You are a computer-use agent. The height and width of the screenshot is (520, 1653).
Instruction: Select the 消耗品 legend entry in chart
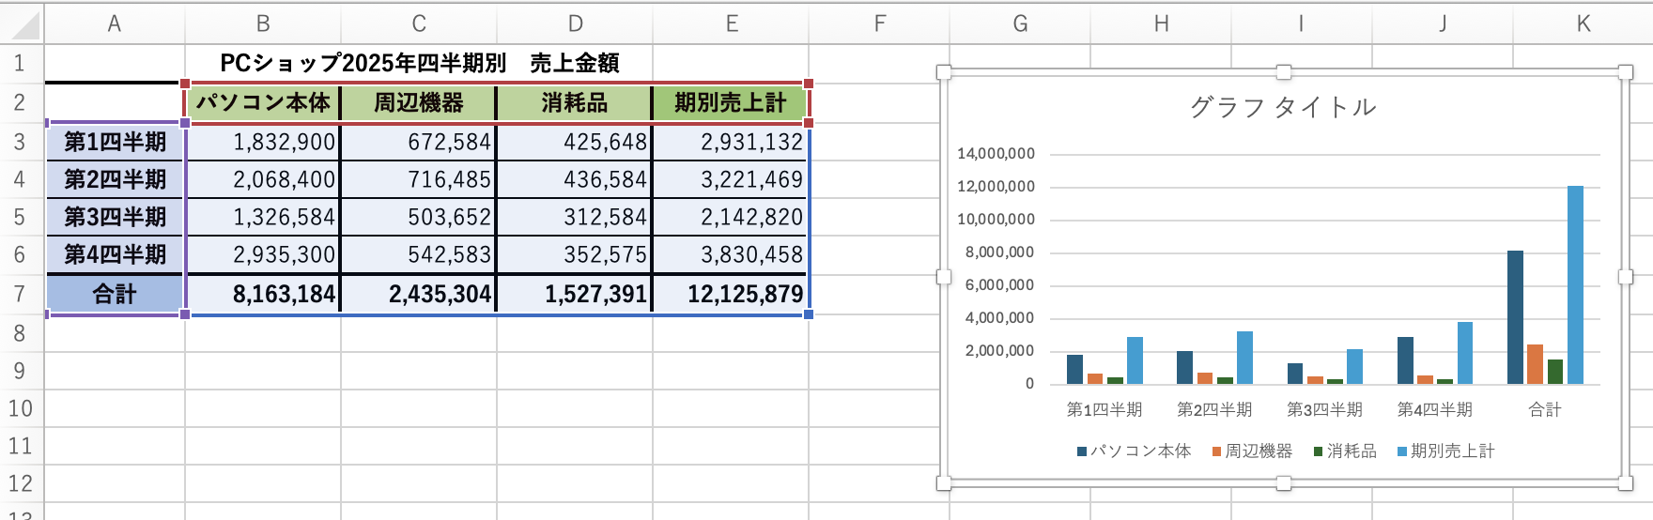(x=1345, y=451)
